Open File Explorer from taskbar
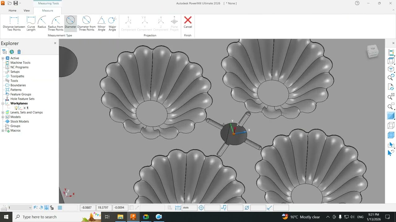This screenshot has width=396, height=222. tap(120, 217)
